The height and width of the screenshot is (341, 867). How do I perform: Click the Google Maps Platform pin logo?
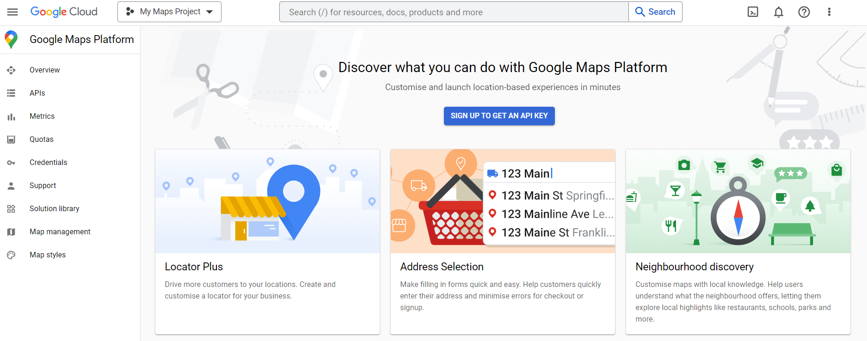click(x=11, y=40)
